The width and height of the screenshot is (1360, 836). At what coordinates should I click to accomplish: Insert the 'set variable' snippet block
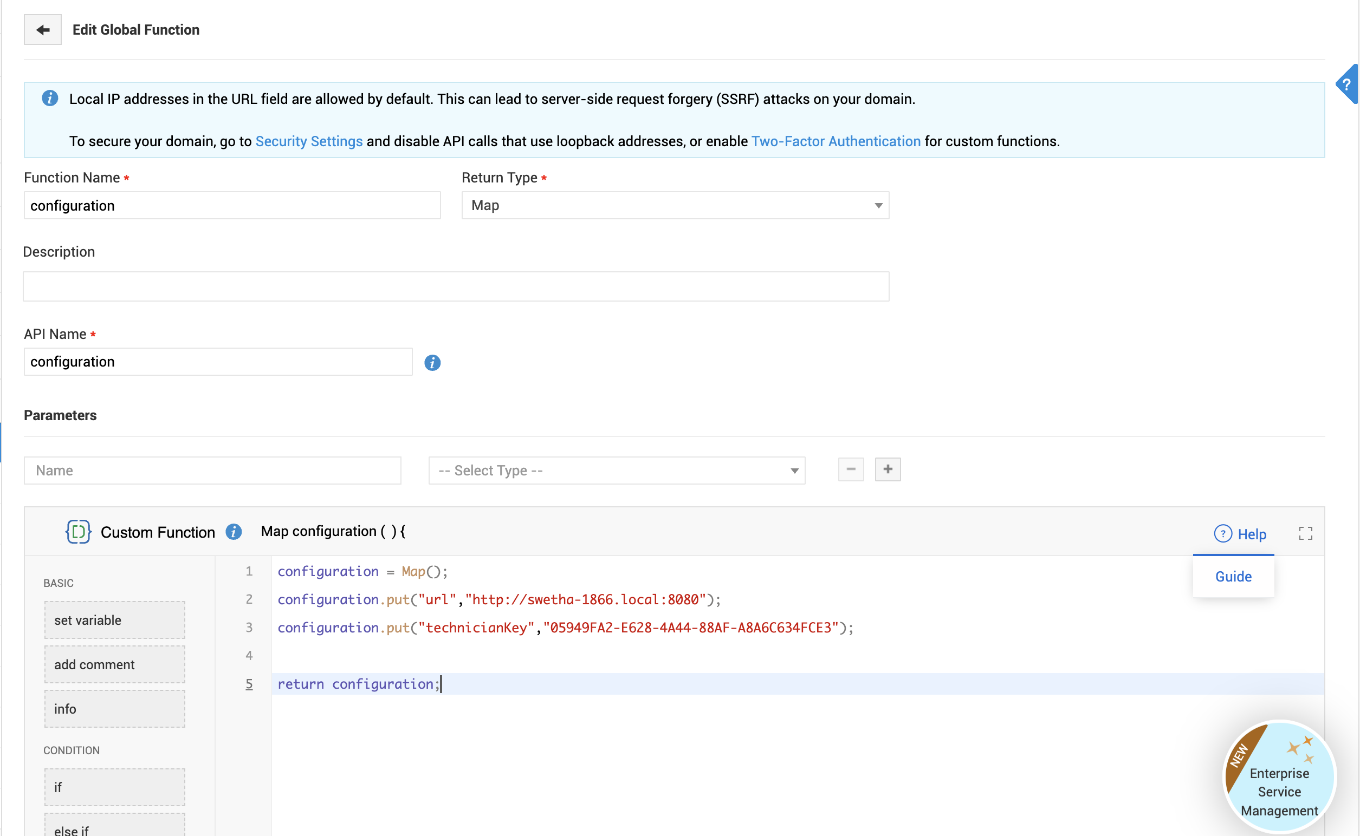click(x=114, y=620)
